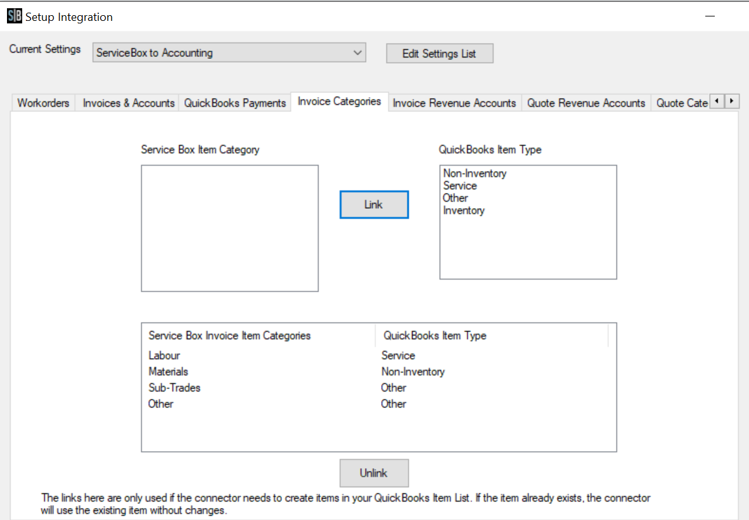Go to the QuickBooks Payments tab
Viewport: 749px width, 520px height.
(234, 103)
